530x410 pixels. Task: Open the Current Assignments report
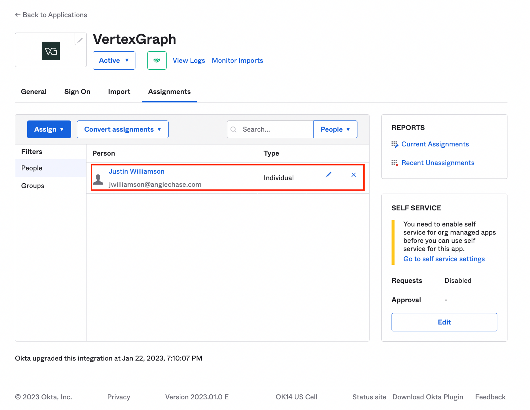[x=435, y=144]
